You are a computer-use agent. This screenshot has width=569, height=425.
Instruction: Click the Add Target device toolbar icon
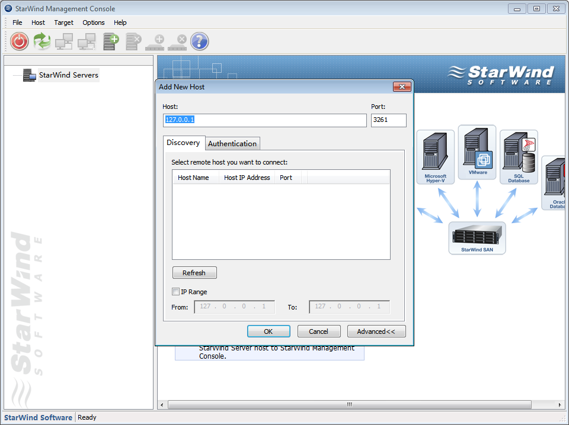pyautogui.click(x=155, y=43)
